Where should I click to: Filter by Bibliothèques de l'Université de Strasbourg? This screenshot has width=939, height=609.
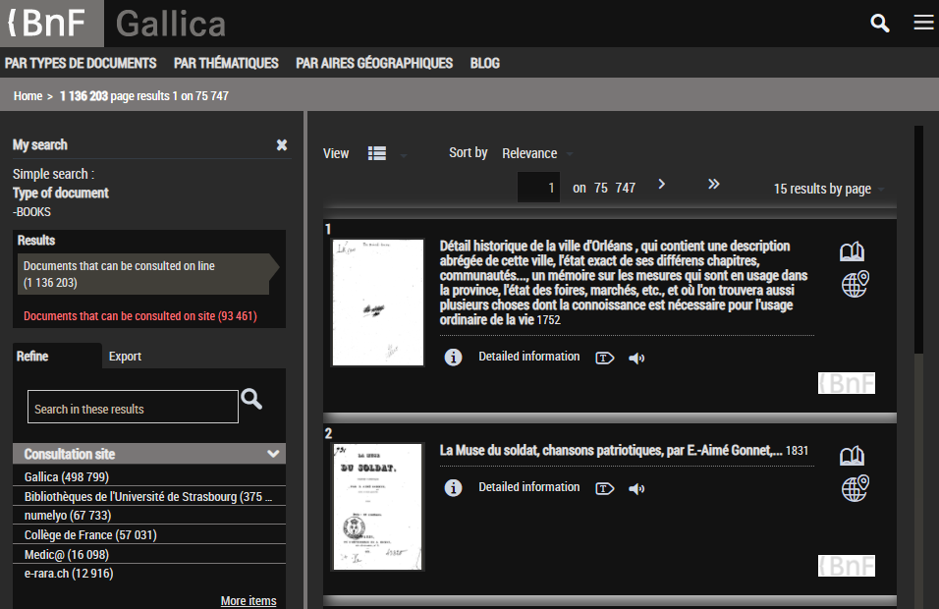pyautogui.click(x=149, y=496)
